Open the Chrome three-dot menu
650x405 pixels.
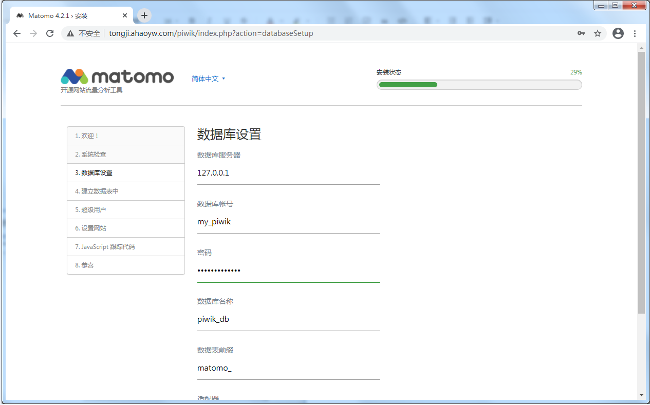[x=635, y=33]
